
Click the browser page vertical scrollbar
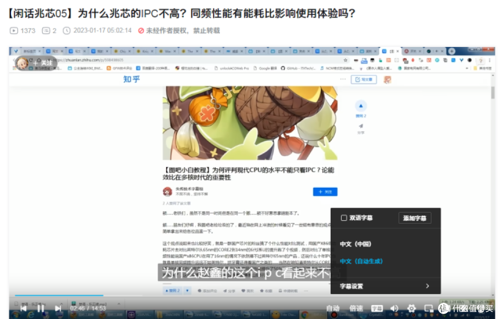click(x=492, y=93)
